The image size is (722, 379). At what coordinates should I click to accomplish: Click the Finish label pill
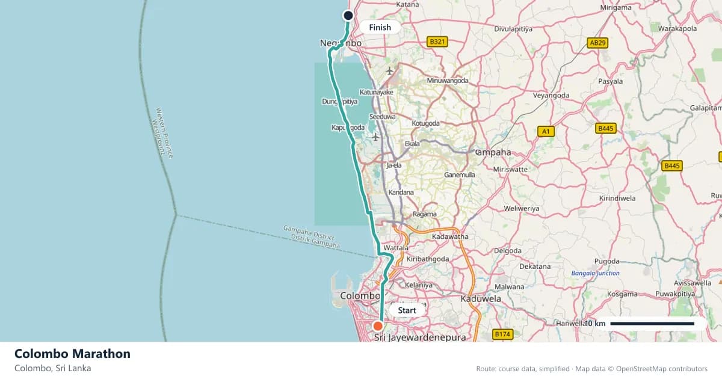(380, 27)
